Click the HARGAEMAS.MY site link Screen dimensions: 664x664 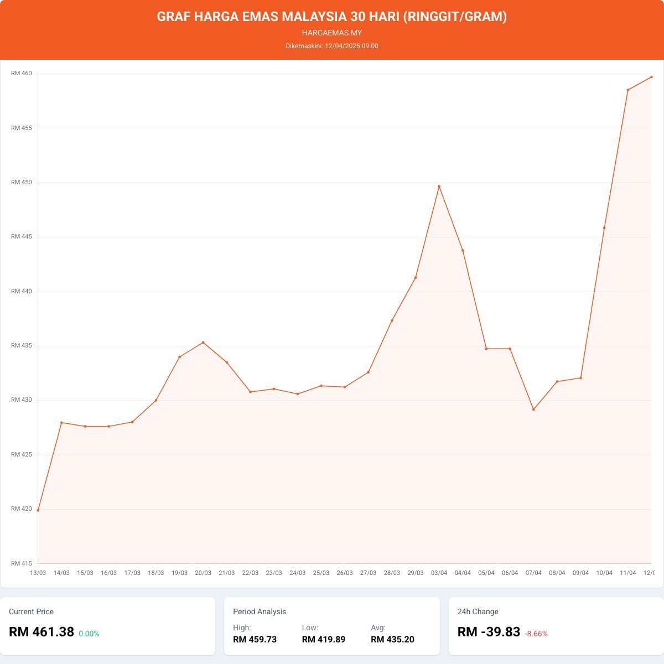click(332, 33)
